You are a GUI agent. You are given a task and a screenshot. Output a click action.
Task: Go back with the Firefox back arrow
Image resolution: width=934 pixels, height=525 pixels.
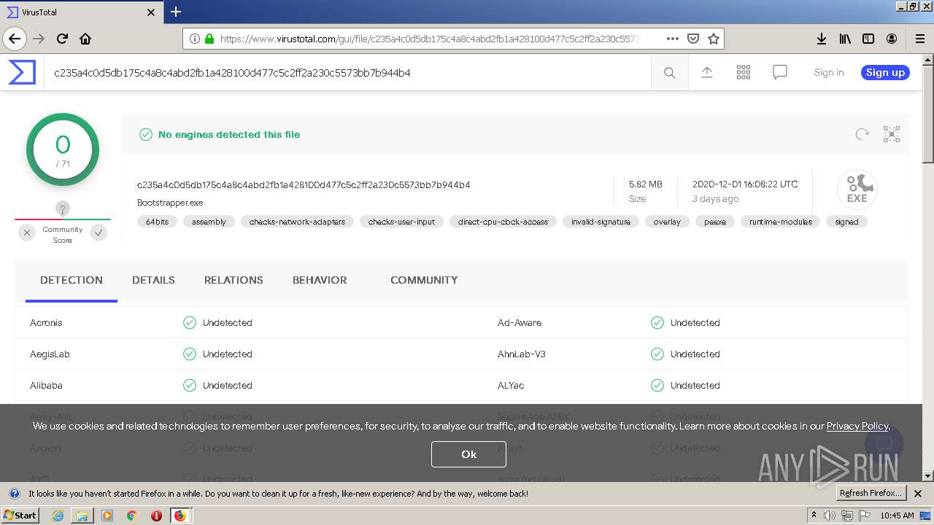tap(15, 39)
